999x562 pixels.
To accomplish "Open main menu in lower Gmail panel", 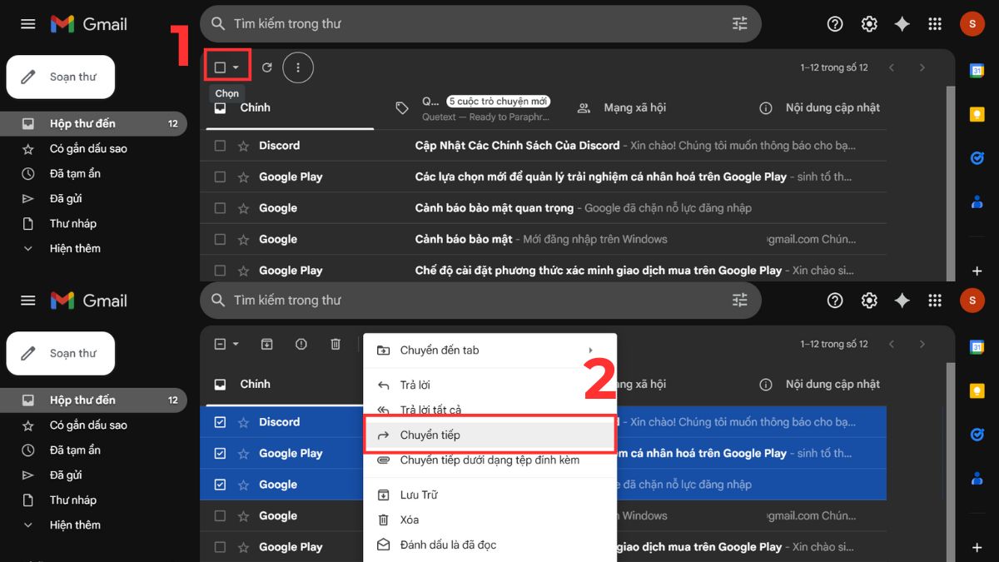I will pyautogui.click(x=28, y=301).
